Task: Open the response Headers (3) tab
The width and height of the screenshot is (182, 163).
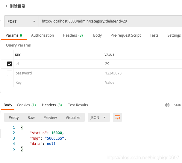Action: pyautogui.click(x=52, y=105)
